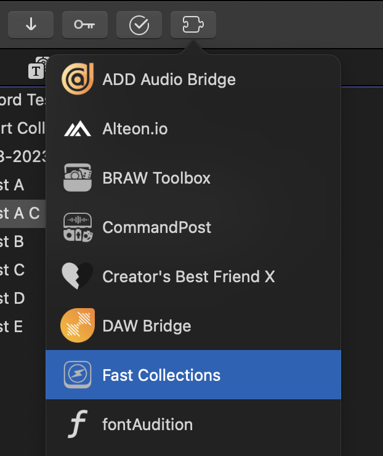Click the DAW Bridge orange circle icon
This screenshot has height=456, width=383.
[78, 325]
